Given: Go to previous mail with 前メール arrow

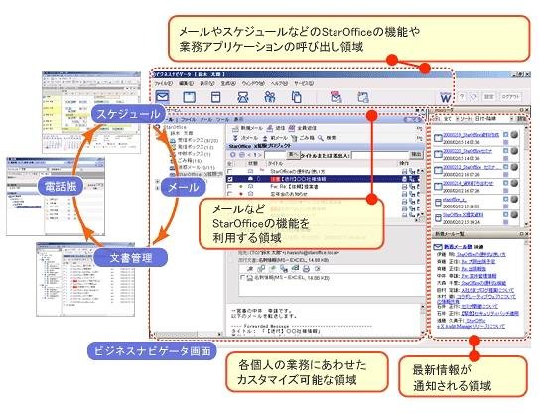Looking at the screenshot, I should click(x=265, y=138).
